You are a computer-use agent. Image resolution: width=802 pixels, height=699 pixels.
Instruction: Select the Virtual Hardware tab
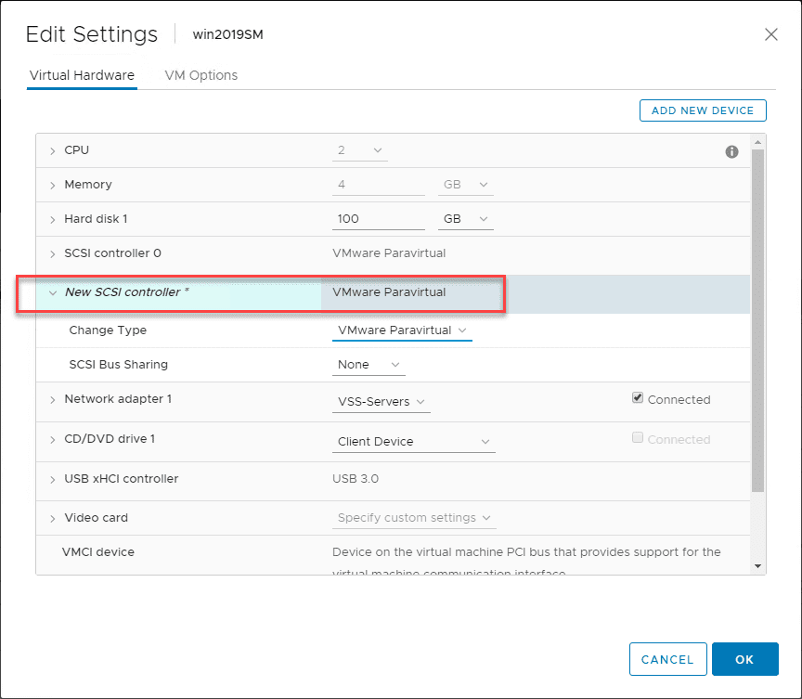click(82, 75)
